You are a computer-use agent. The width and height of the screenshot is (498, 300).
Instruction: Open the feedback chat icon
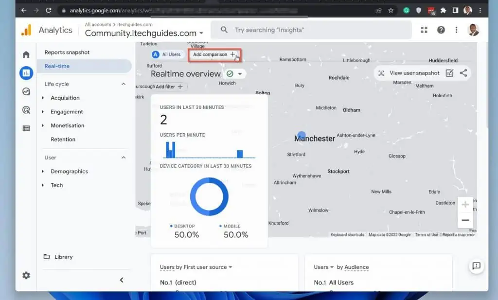click(x=476, y=266)
